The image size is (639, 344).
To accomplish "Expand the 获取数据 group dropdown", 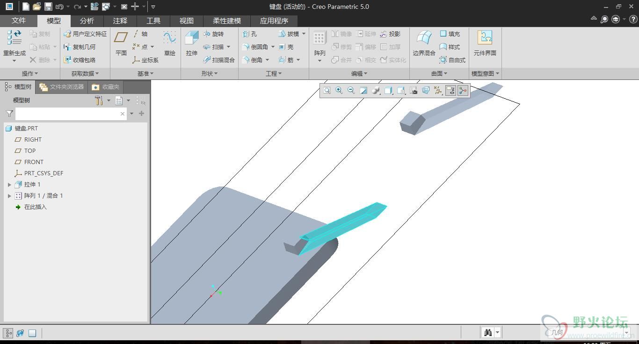I will click(85, 73).
